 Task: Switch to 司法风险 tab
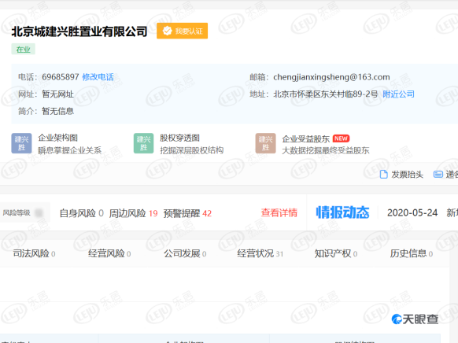[34, 253]
